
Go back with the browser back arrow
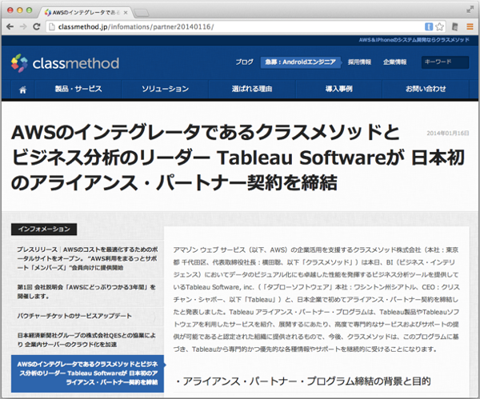point(10,26)
